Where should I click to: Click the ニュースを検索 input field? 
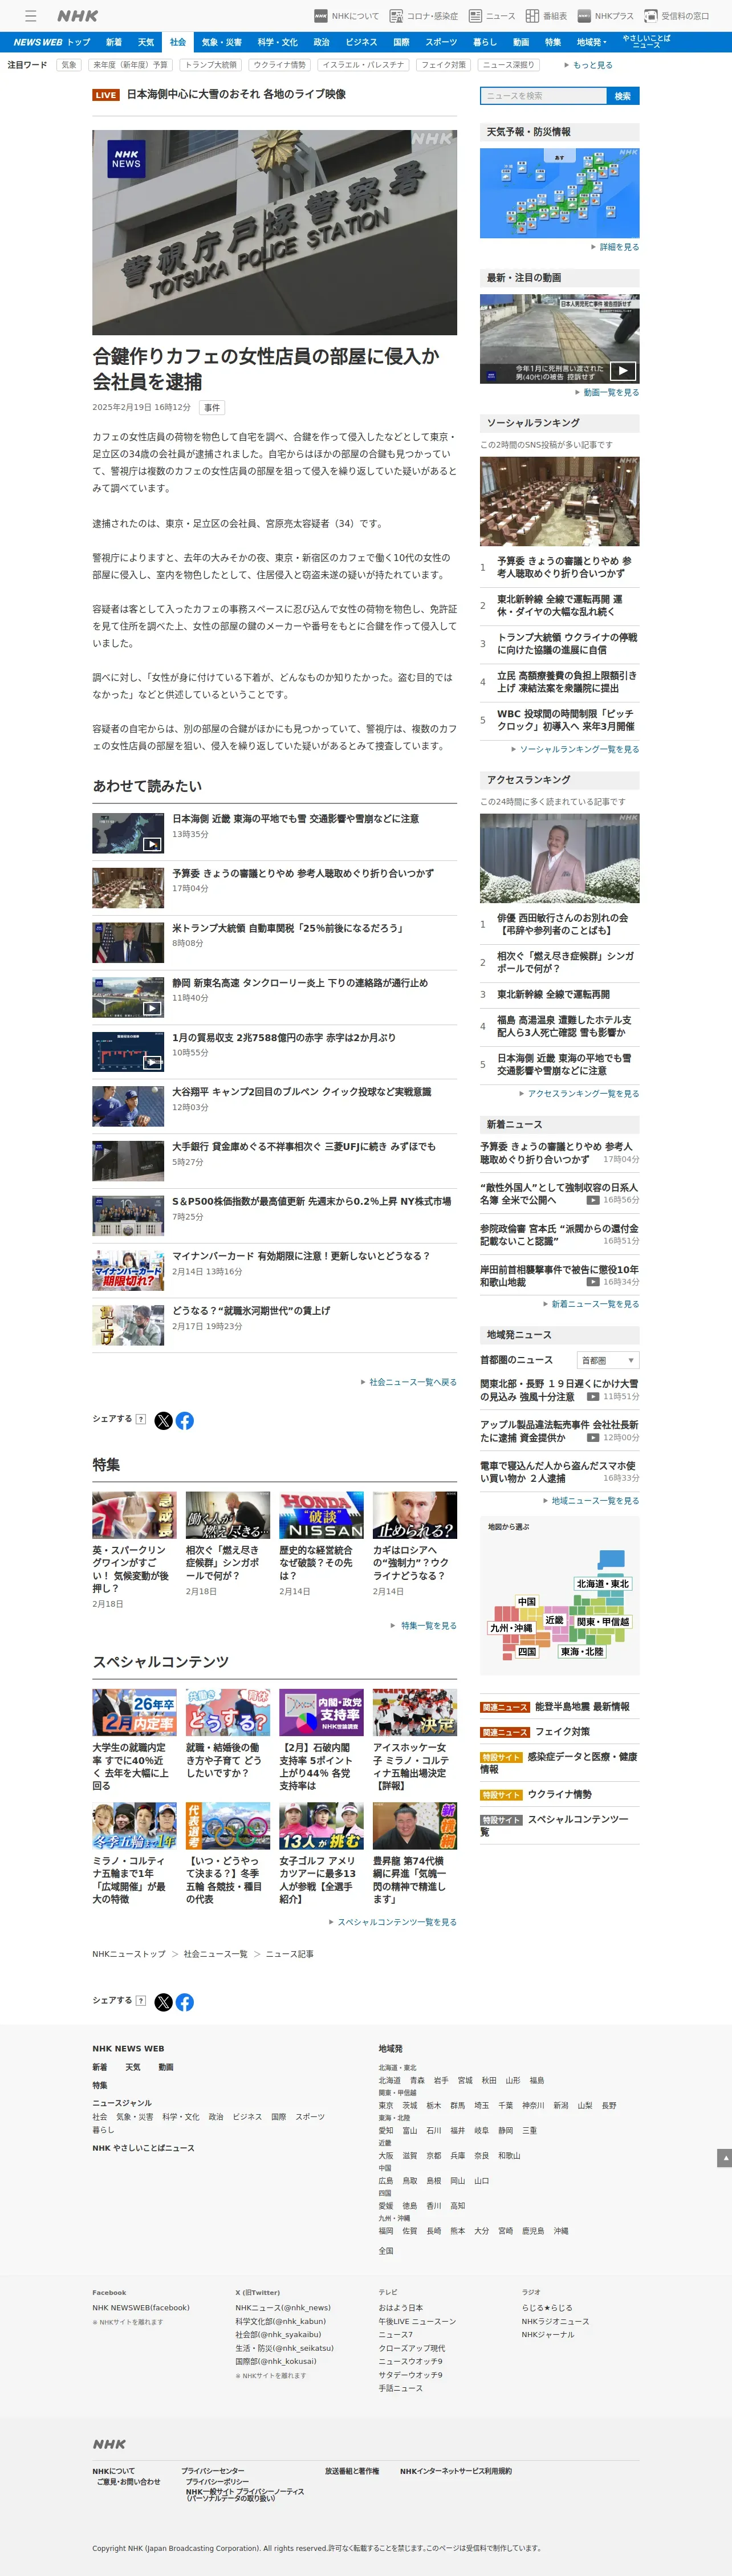coord(543,96)
